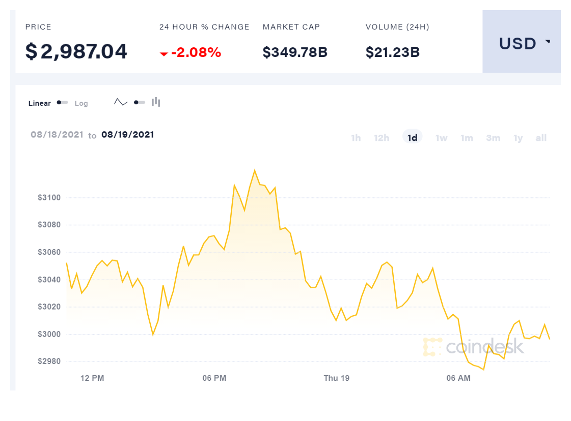Screen dimensions: 571x421
Task: Click the candlestick chart icon
Action: (156, 102)
